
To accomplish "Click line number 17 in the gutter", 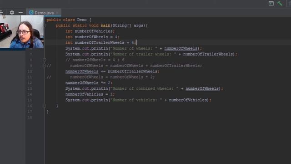I will click(30, 112).
